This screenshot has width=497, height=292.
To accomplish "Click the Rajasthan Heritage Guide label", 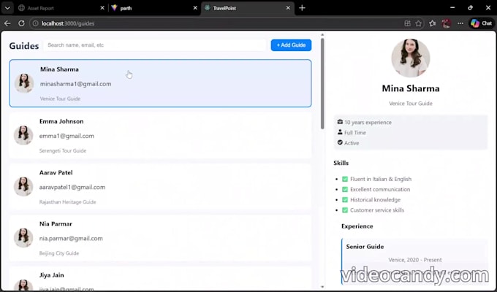I will (x=67, y=202).
